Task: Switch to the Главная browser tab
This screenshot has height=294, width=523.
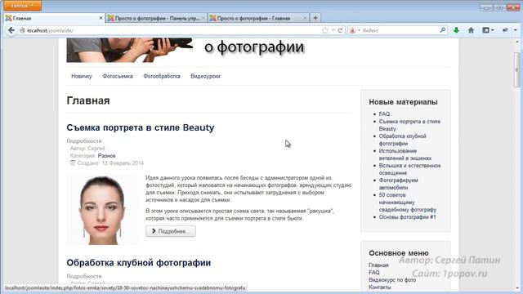Action: [x=53, y=18]
